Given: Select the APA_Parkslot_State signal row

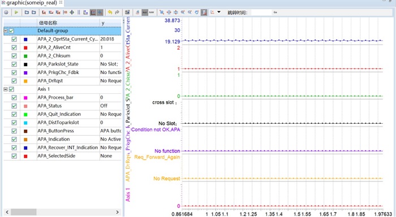Looking at the screenshot, I should 62,64.
